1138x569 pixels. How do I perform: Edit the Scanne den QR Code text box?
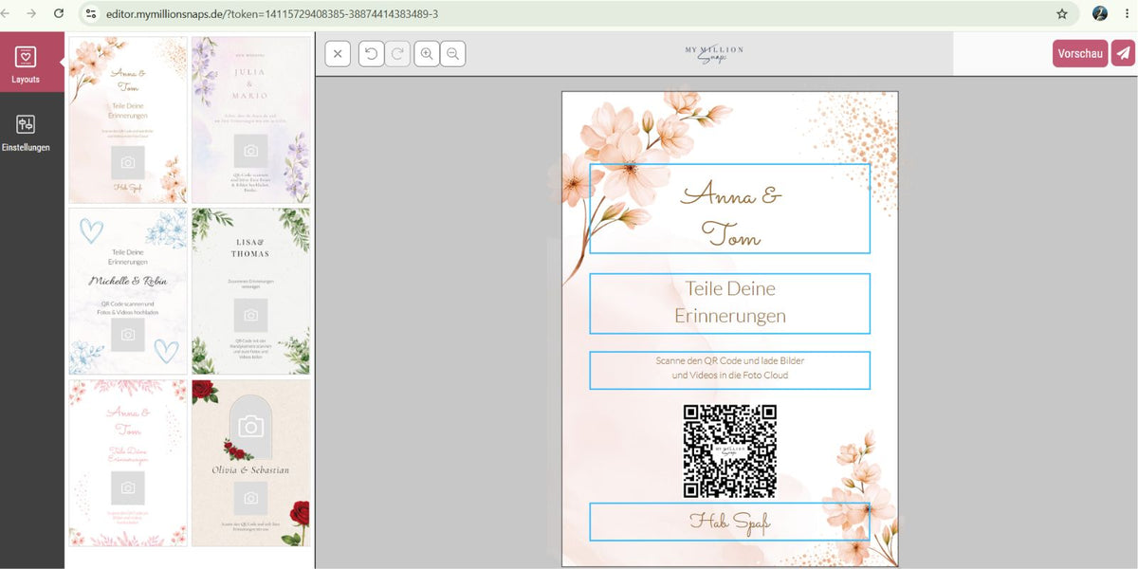[x=729, y=370]
